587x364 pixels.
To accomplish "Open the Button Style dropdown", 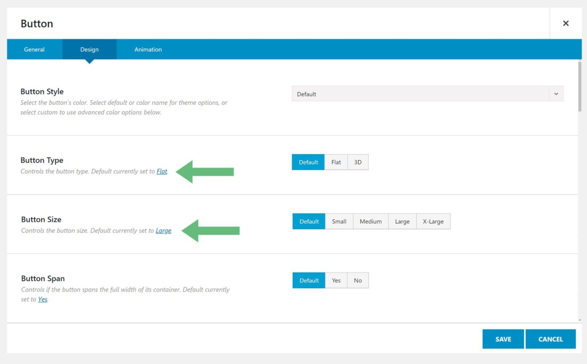I will (426, 94).
